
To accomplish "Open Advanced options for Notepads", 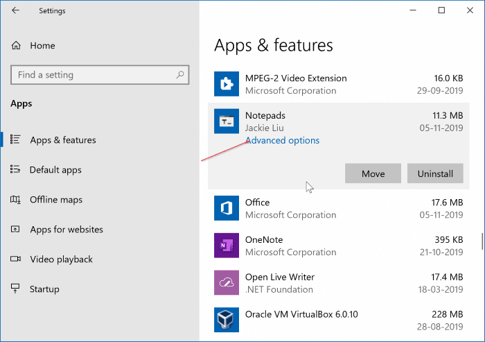I will (x=282, y=140).
